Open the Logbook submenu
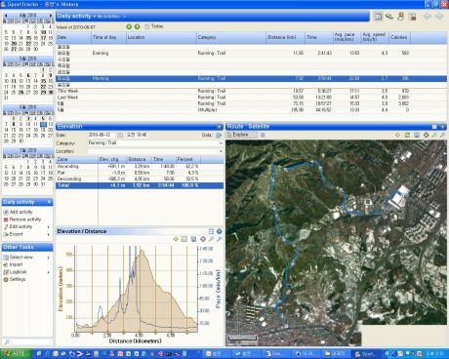Image resolution: width=449 pixels, height=359 pixels. [49, 272]
